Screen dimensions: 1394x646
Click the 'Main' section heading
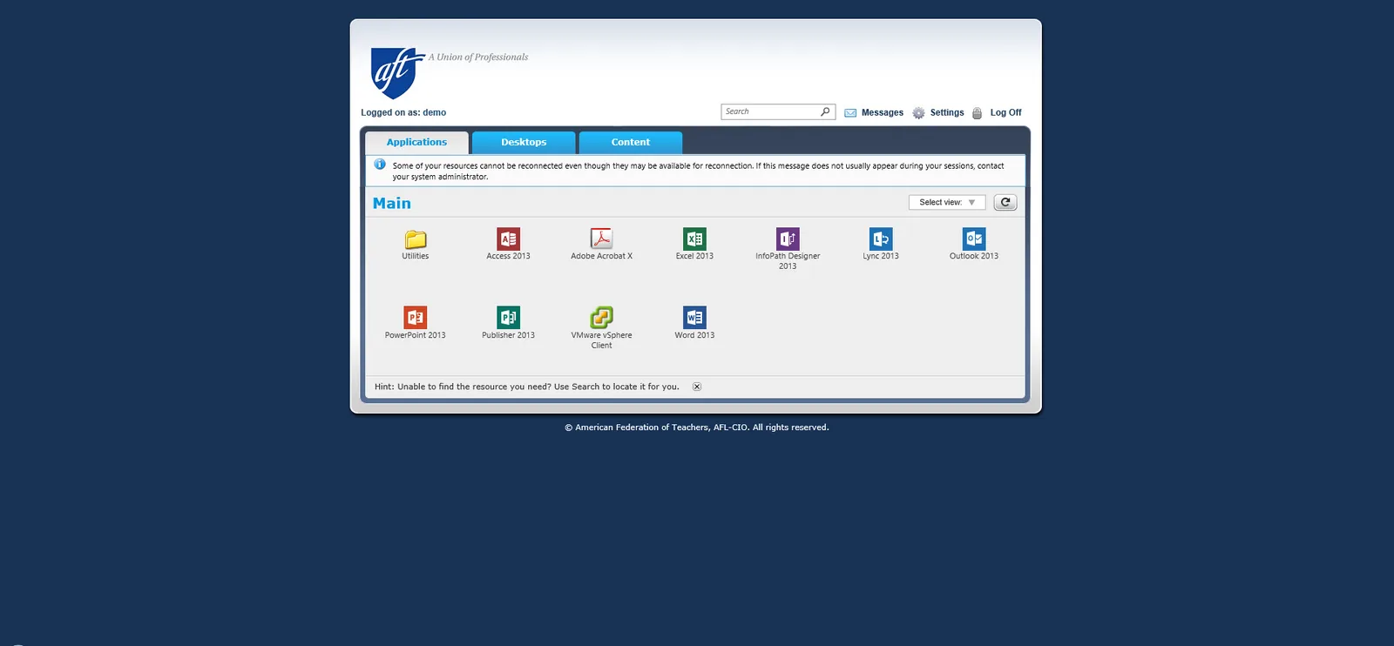[x=392, y=203]
